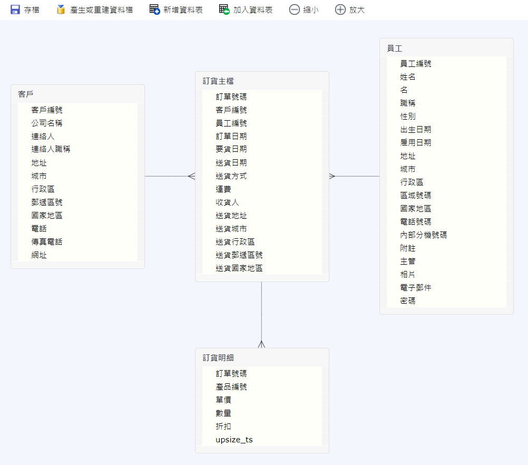
Task: Click the 新增資料表 new table icon
Action: point(154,10)
